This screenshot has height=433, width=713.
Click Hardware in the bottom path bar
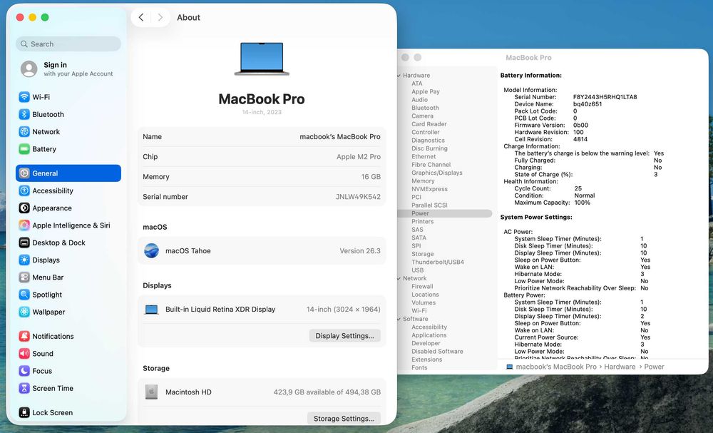pyautogui.click(x=620, y=367)
